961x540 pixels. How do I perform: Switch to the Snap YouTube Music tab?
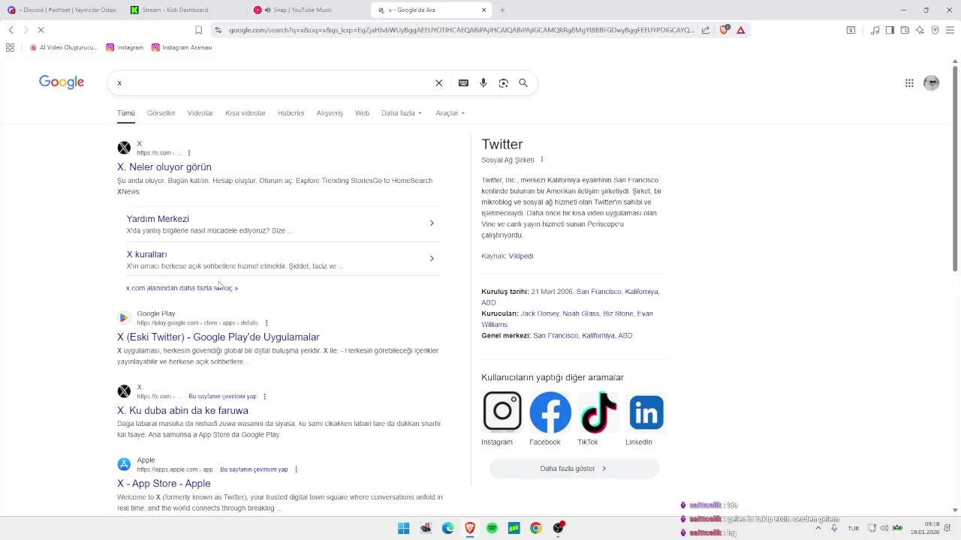click(308, 10)
